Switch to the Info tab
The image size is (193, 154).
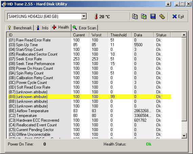click(42, 28)
